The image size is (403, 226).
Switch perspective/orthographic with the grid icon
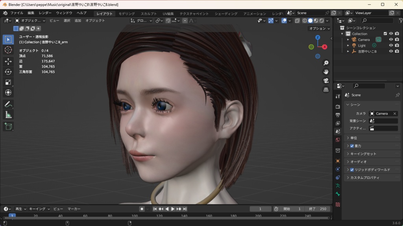point(326,90)
